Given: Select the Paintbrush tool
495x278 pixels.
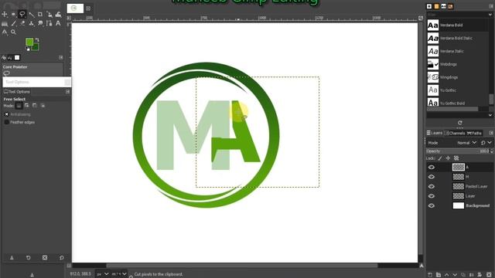Looking at the screenshot, I should 14,23.
